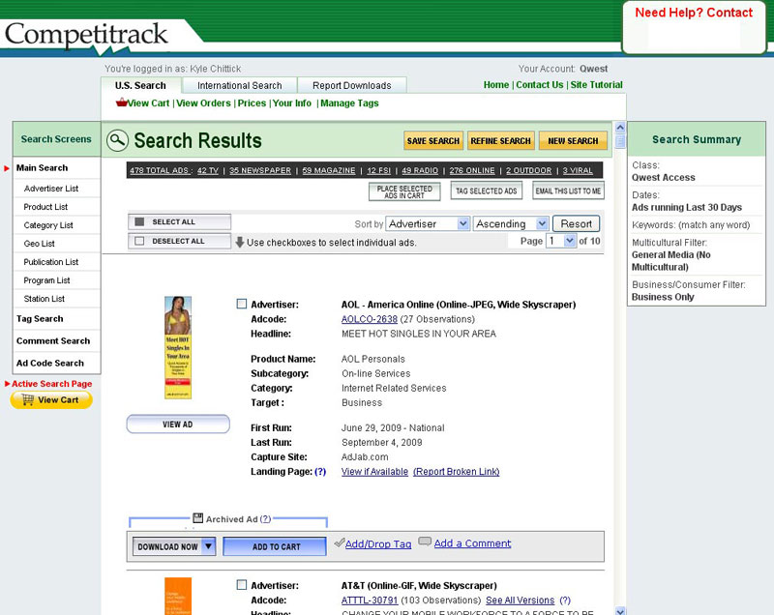Open the Report Downloads tab

click(351, 85)
